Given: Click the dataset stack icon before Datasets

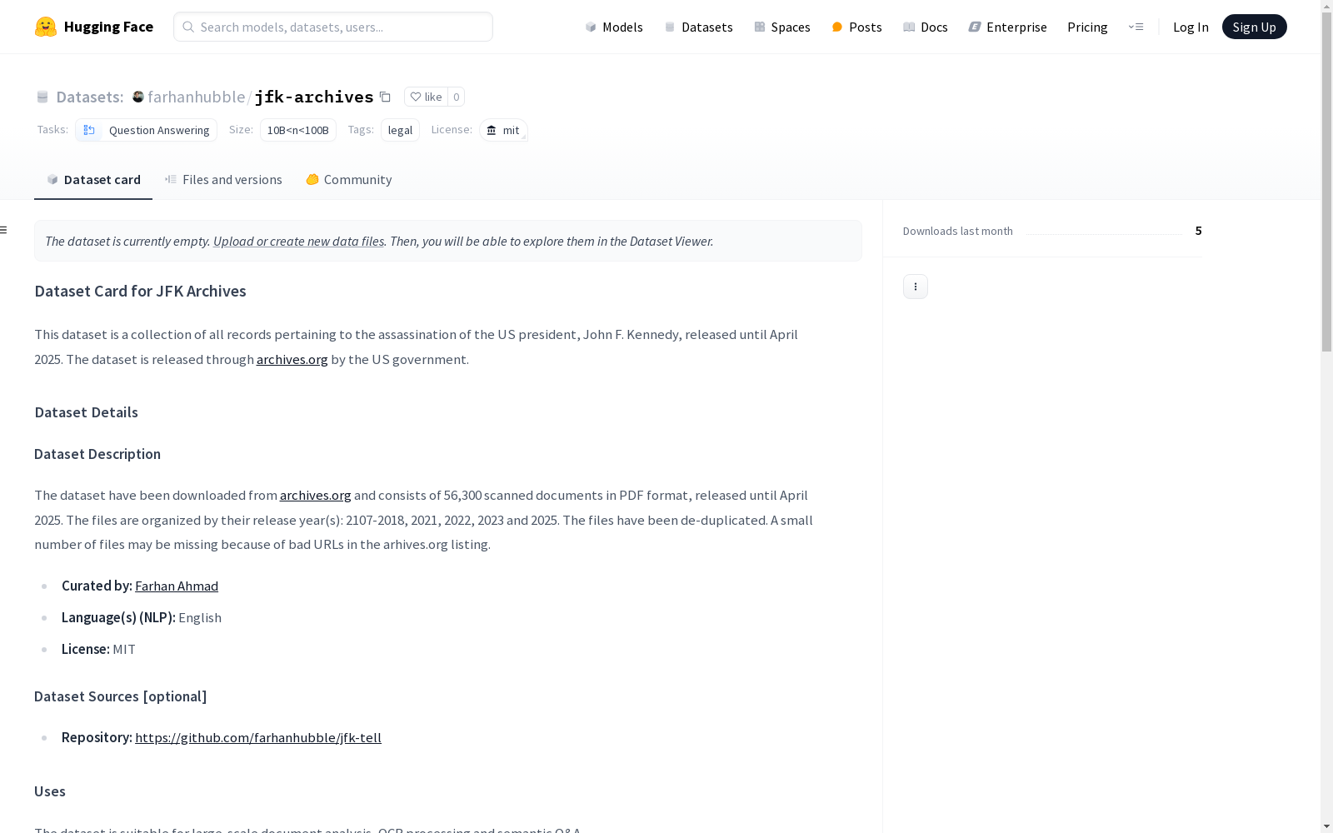Looking at the screenshot, I should pos(42,97).
